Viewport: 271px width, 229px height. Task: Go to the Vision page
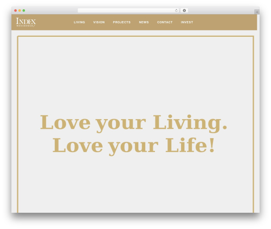(x=99, y=22)
